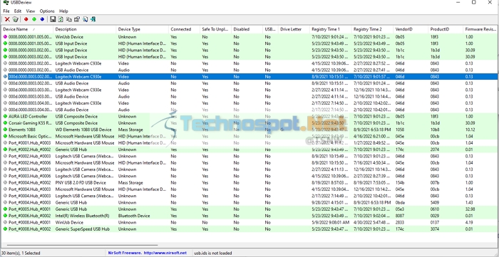The height and width of the screenshot is (257, 499).
Task: Click the VendorID column header
Action: [x=411, y=29]
